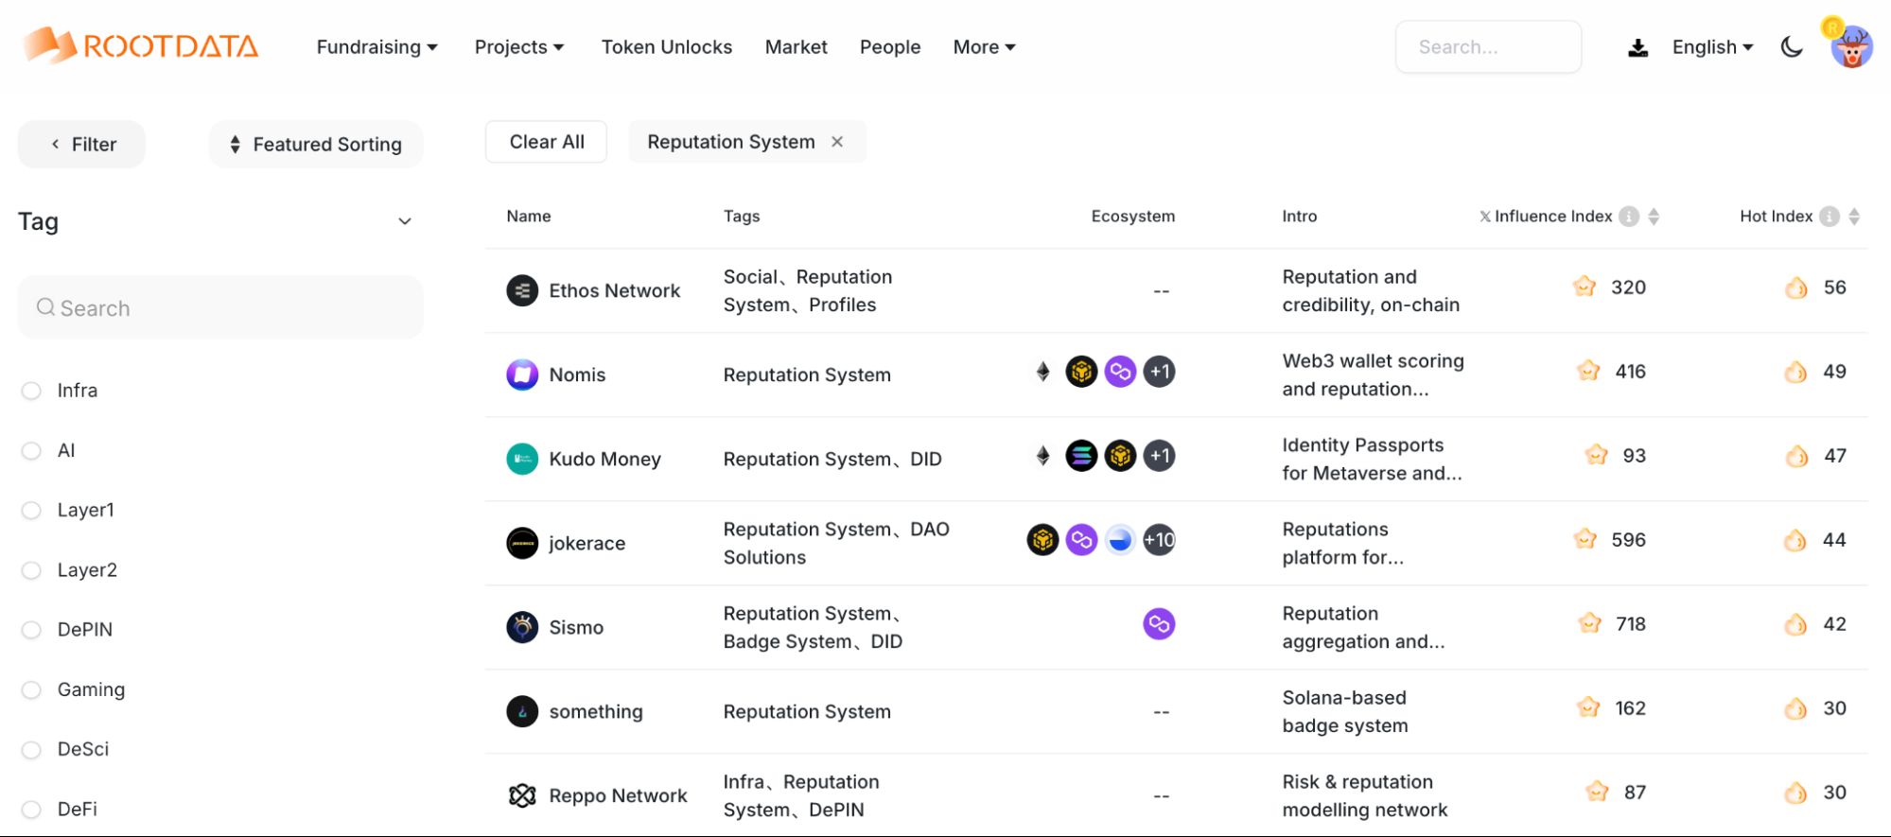Click info icon next to Hot Index
Image resolution: width=1891 pixels, height=837 pixels.
(1830, 217)
